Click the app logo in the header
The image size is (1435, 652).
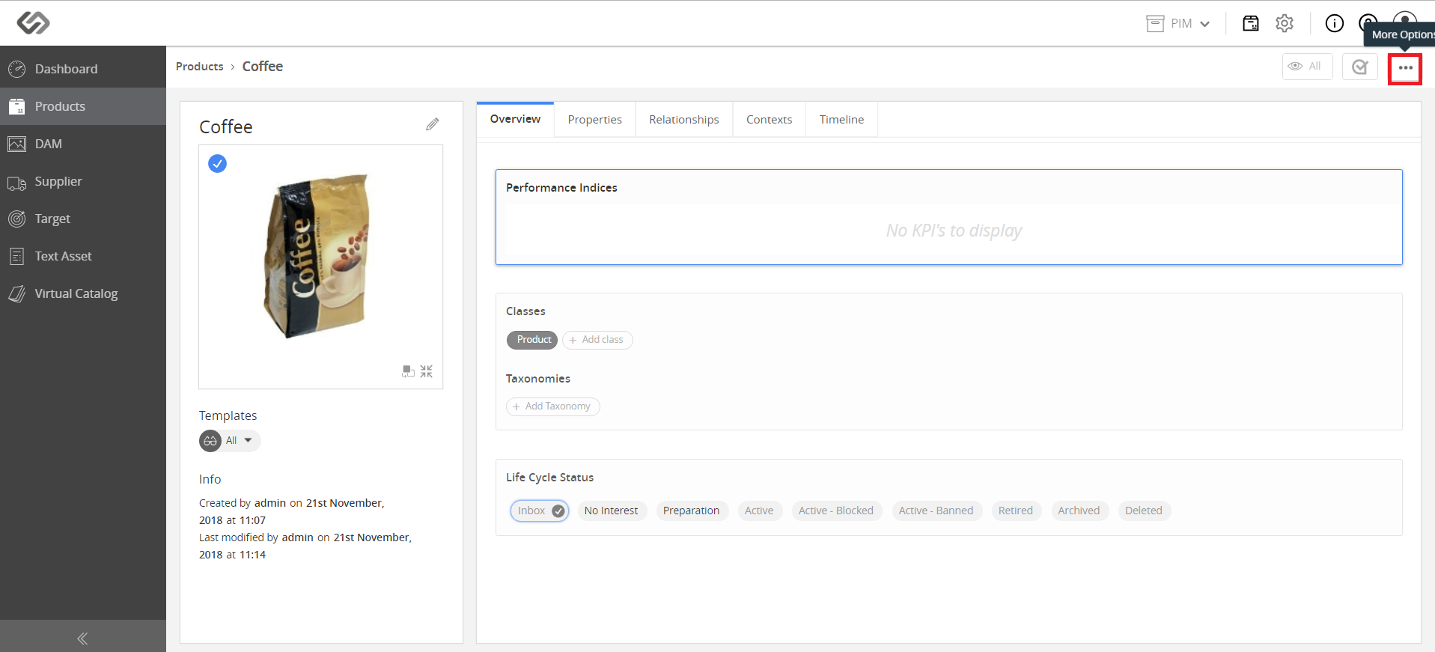(34, 23)
